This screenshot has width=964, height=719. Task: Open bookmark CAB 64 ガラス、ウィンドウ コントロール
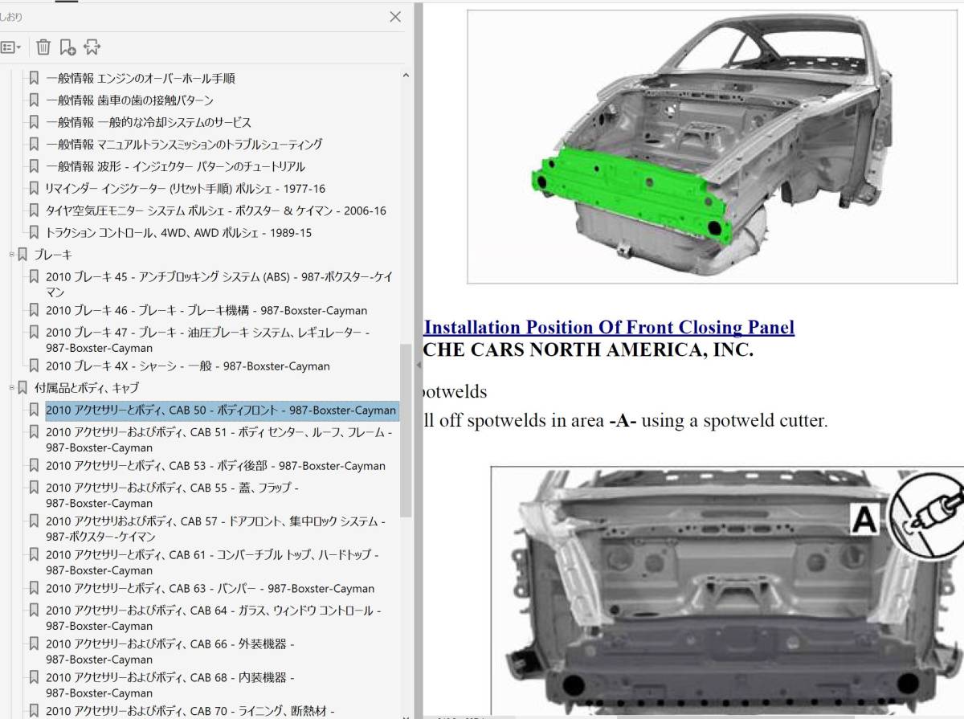pos(214,618)
